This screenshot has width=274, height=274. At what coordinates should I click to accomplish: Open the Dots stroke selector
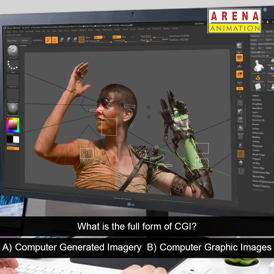[13, 66]
